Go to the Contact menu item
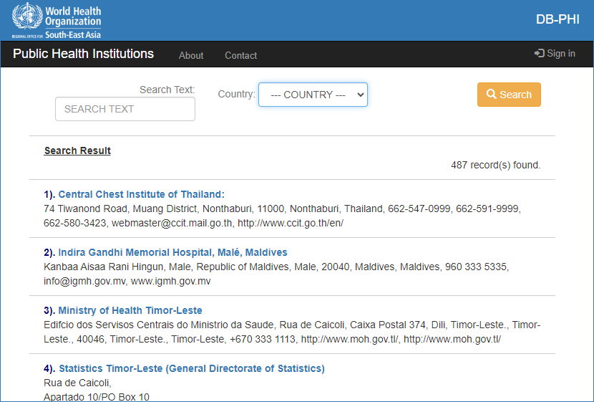 (x=240, y=55)
